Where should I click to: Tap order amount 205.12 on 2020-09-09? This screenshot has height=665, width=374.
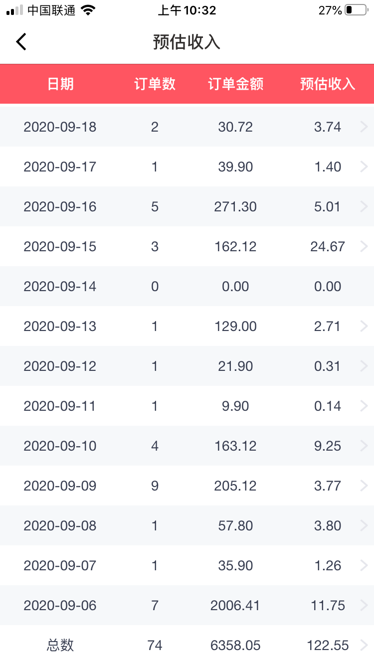point(235,486)
